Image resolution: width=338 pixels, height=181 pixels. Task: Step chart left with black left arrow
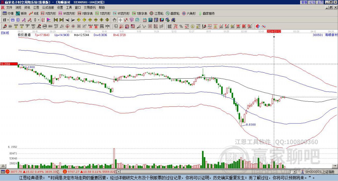point(67,20)
